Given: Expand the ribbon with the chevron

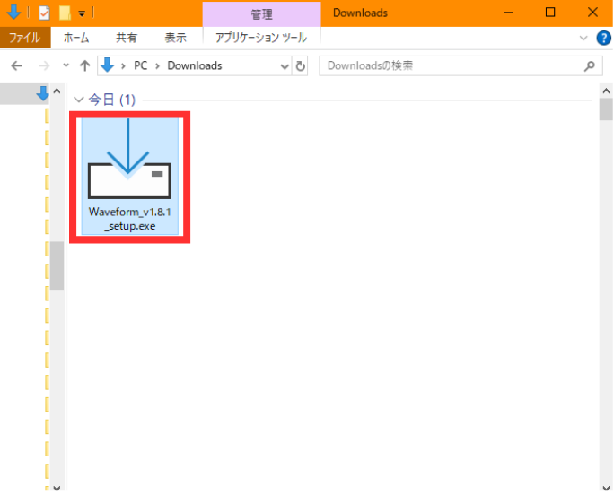Looking at the screenshot, I should tap(584, 38).
